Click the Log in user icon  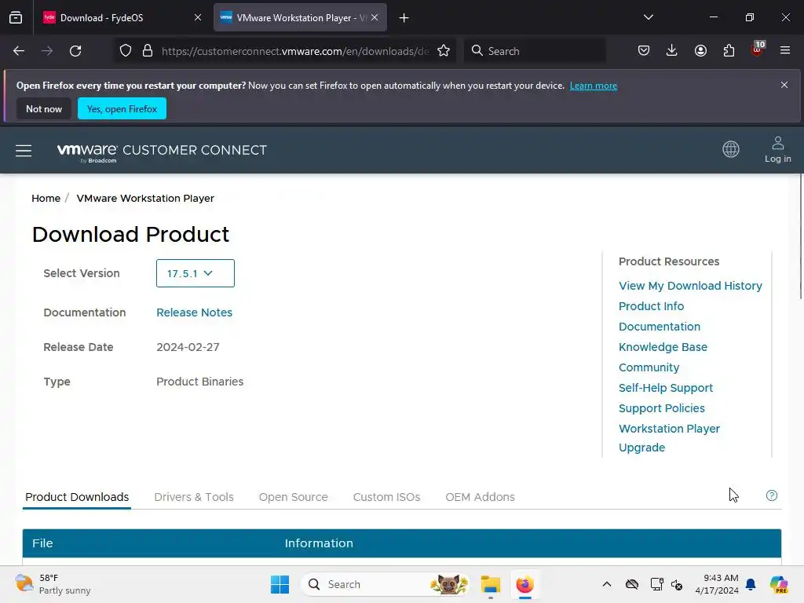click(778, 150)
